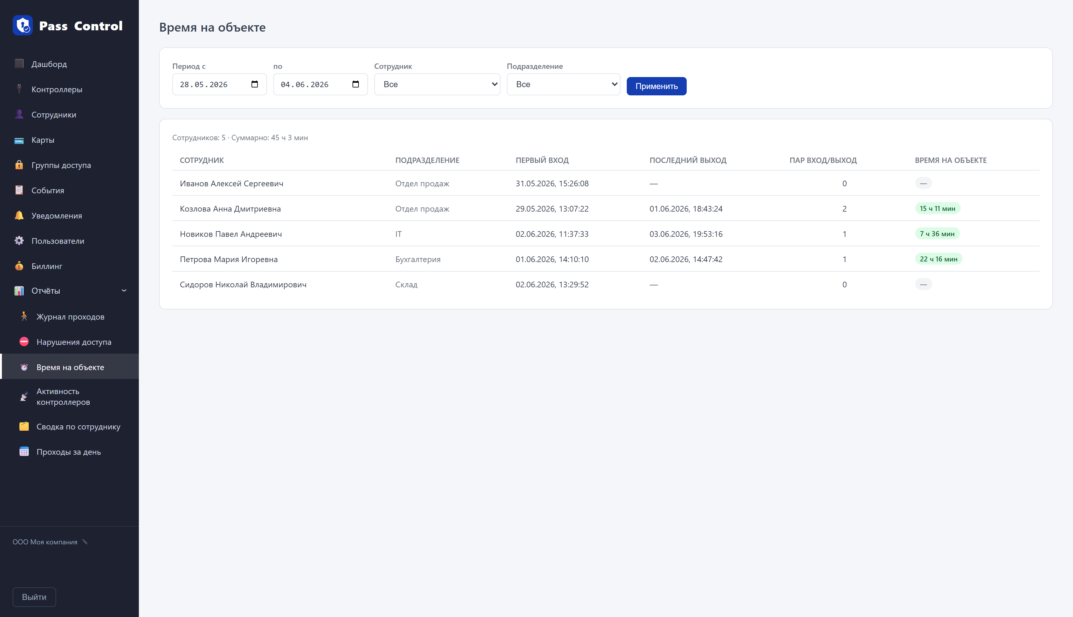Click the Группы доступа lock icon

19,165
